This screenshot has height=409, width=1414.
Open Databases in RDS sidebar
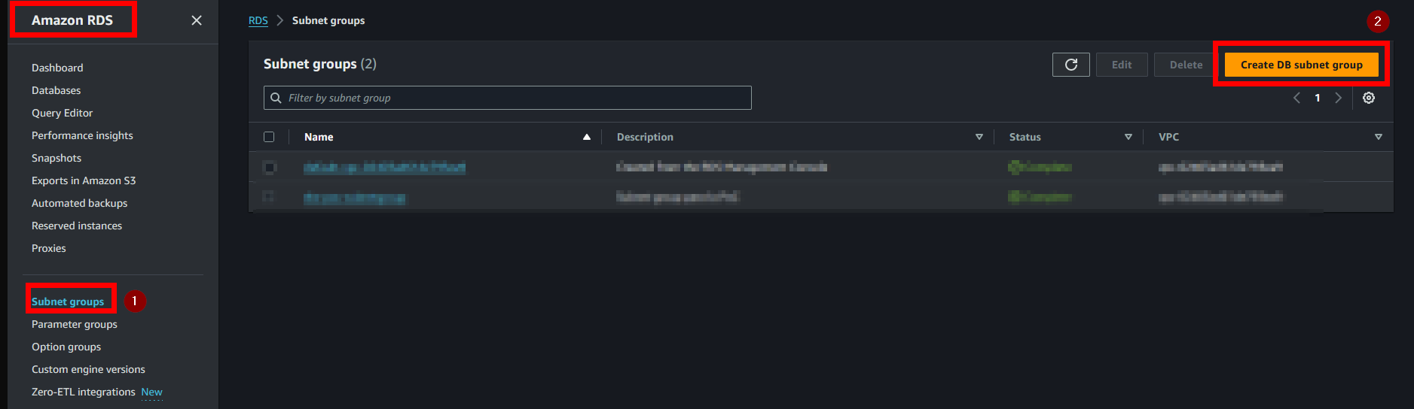[x=56, y=90]
